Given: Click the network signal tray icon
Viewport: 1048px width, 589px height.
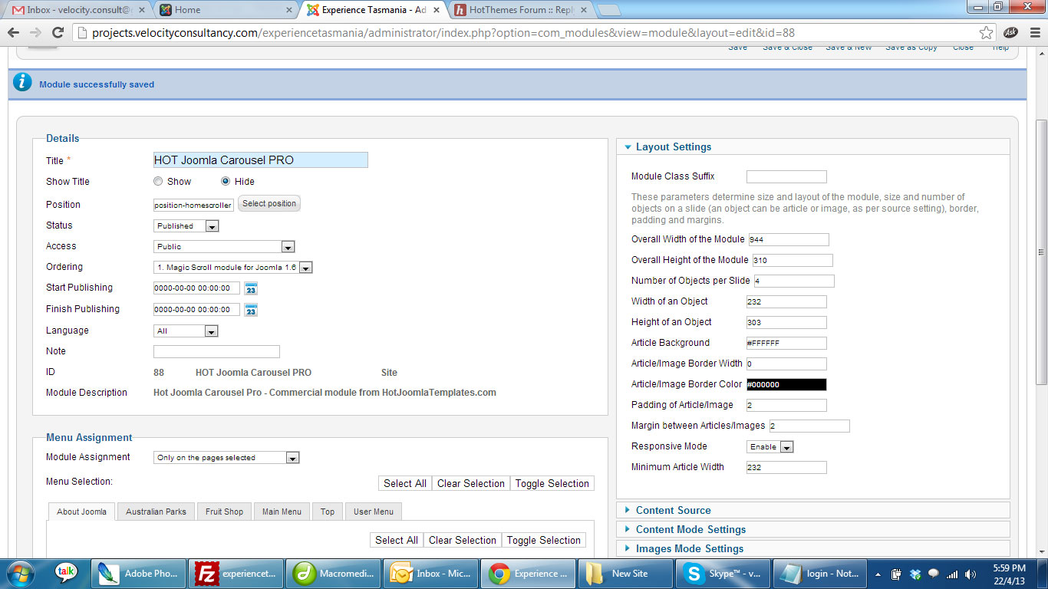Looking at the screenshot, I should [952, 574].
